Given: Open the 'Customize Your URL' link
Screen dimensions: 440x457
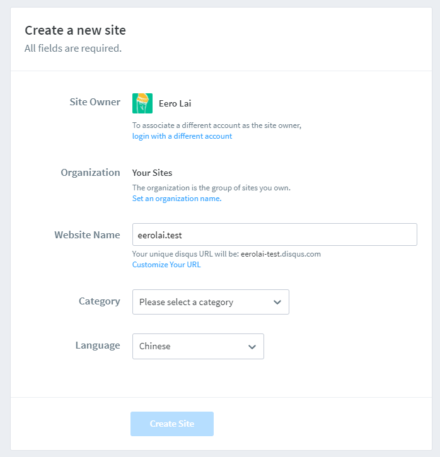Looking at the screenshot, I should 166,265.
